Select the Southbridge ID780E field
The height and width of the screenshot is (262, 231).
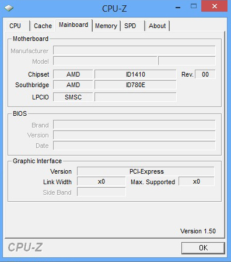(x=135, y=85)
